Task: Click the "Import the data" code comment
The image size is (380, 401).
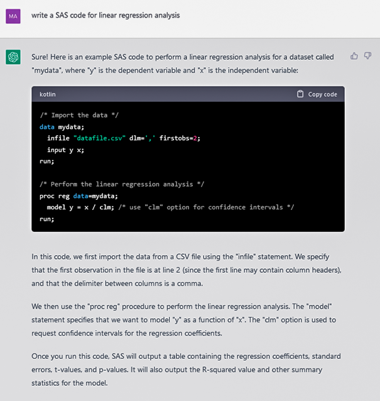Action: click(79, 116)
